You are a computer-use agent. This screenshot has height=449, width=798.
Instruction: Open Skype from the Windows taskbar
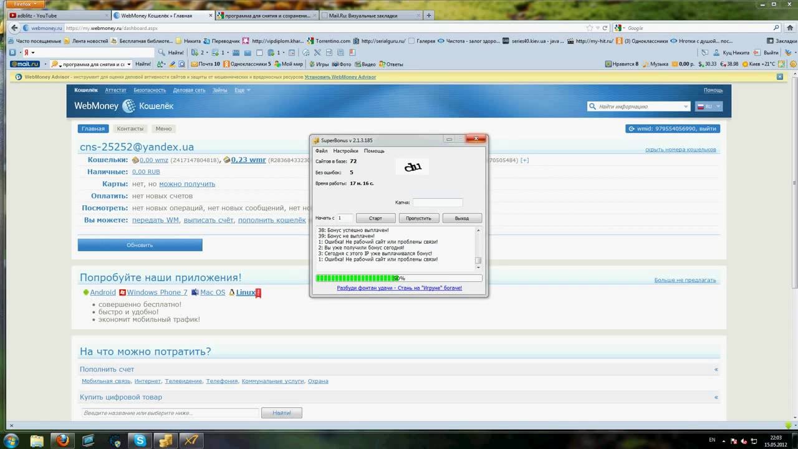click(140, 440)
